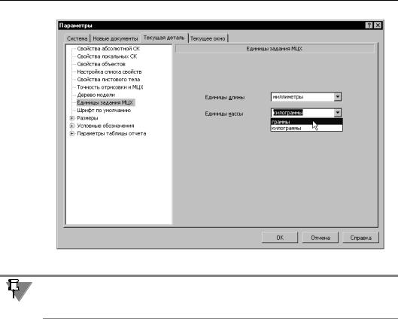Viewport: 398px width, 319px height.
Task: Click the help question mark icon in title bar
Action: 369,26
